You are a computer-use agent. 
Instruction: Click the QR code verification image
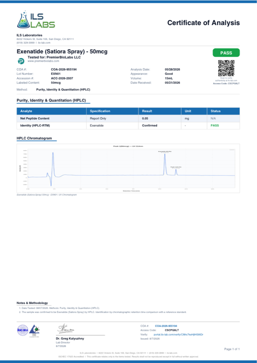(226, 68)
